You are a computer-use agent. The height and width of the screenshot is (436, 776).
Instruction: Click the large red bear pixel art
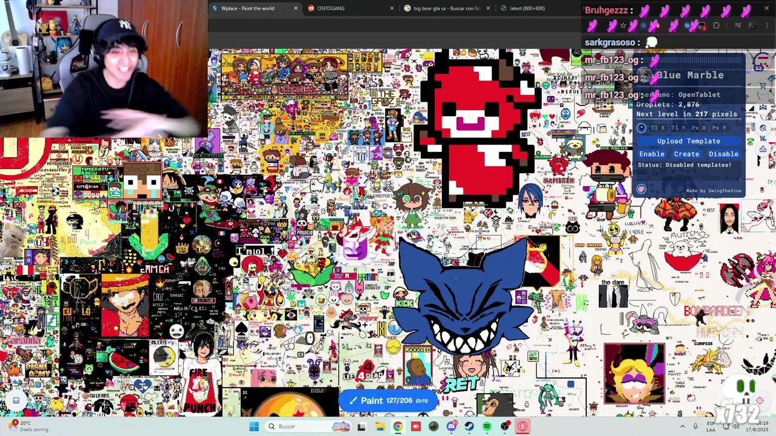(478, 128)
